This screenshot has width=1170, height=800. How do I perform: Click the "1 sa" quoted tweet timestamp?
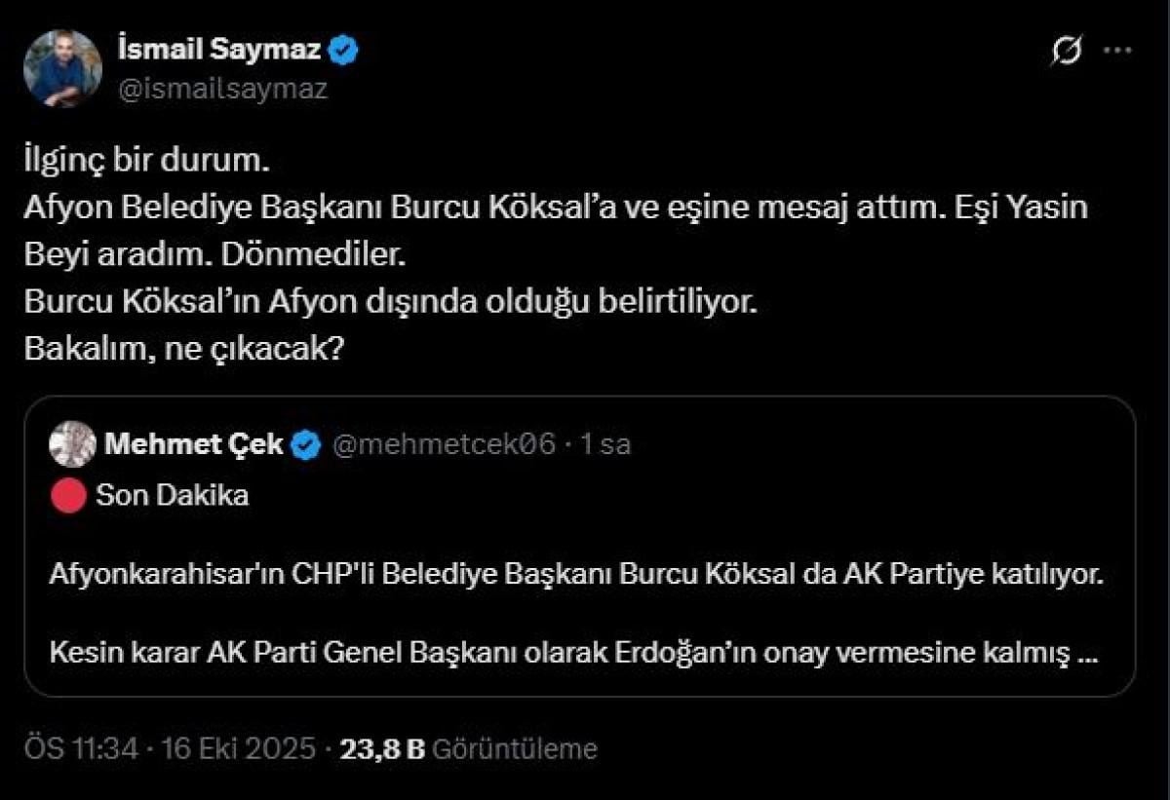(x=605, y=444)
